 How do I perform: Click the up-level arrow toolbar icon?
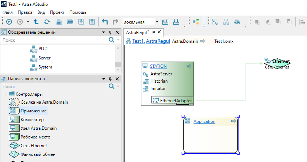click(36, 22)
